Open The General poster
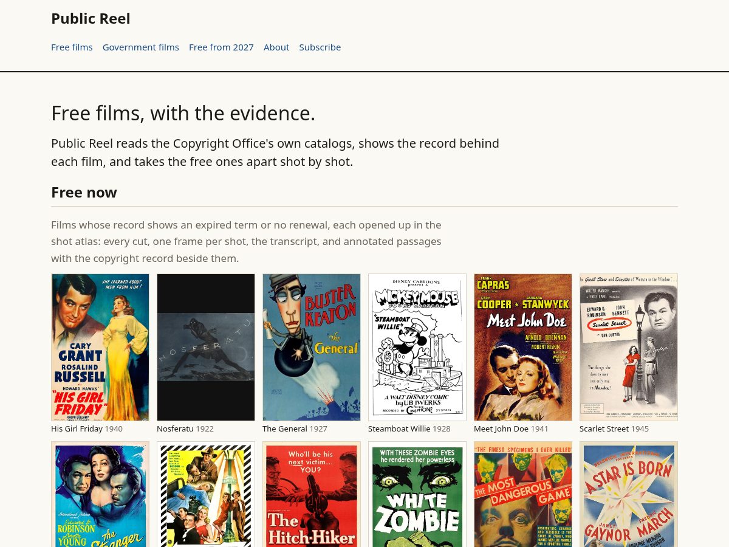The height and width of the screenshot is (547, 729). tap(312, 347)
